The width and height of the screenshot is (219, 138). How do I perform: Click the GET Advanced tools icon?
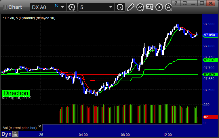coord(150,7)
